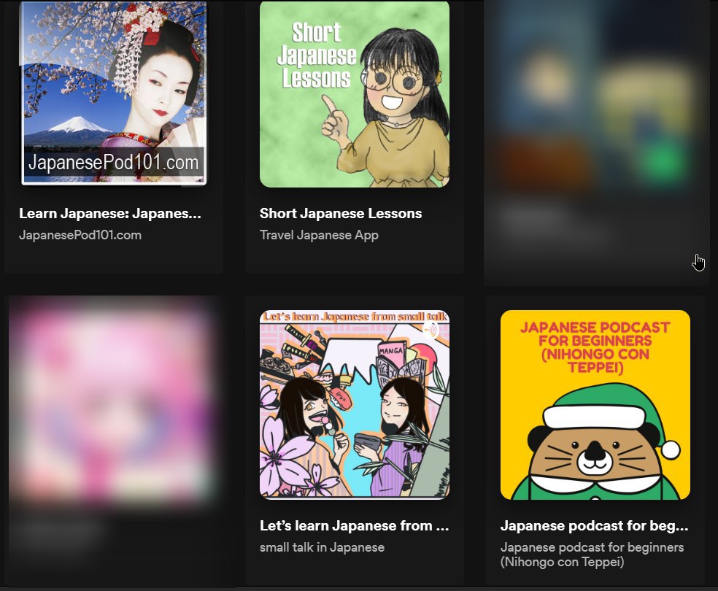
Task: Click the 'Let's learn Japanese from ...' title
Action: click(354, 525)
